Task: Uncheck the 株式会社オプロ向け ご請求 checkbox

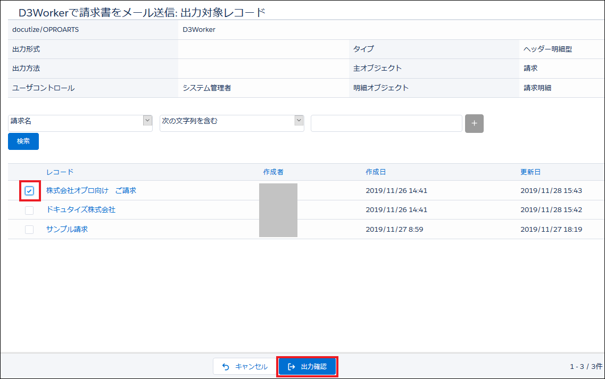Action: 29,191
